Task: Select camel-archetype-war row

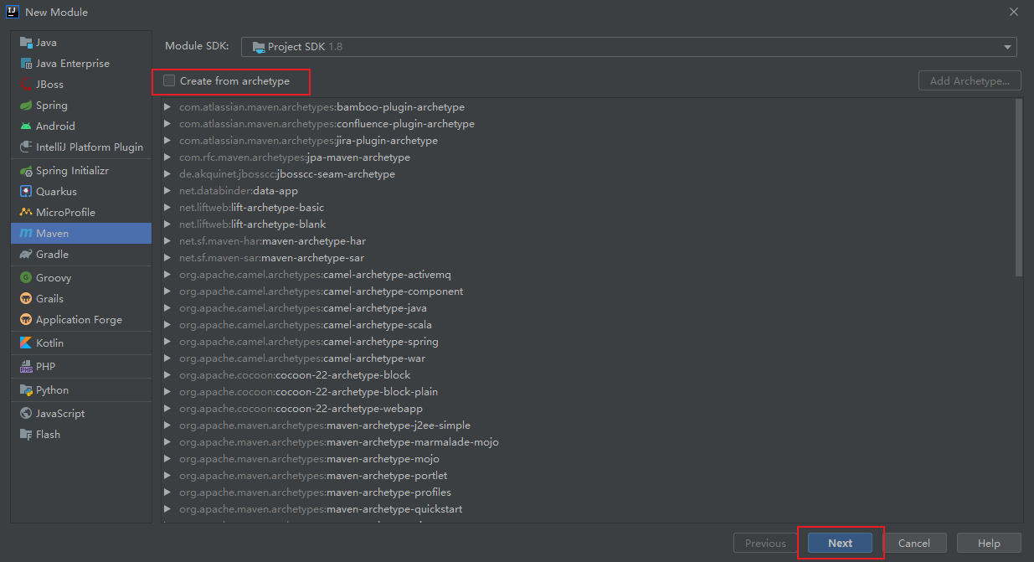Action: (x=588, y=358)
